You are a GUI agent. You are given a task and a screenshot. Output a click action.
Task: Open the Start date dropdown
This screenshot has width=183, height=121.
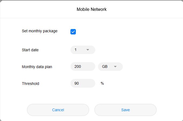click(x=83, y=50)
